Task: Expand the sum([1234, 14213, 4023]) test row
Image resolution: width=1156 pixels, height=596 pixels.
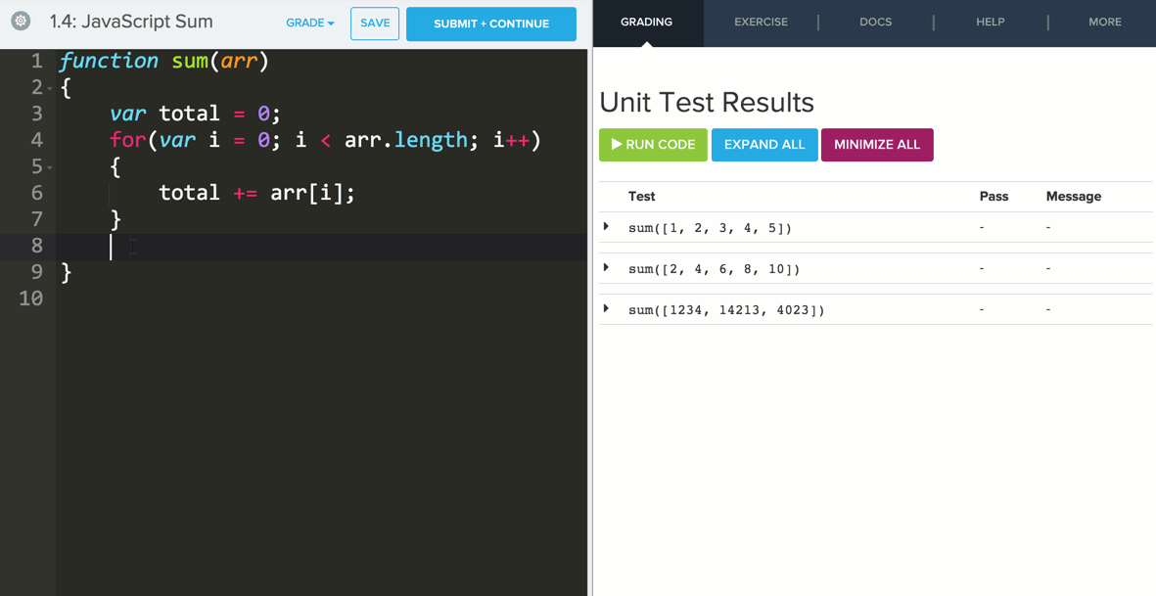Action: (607, 309)
